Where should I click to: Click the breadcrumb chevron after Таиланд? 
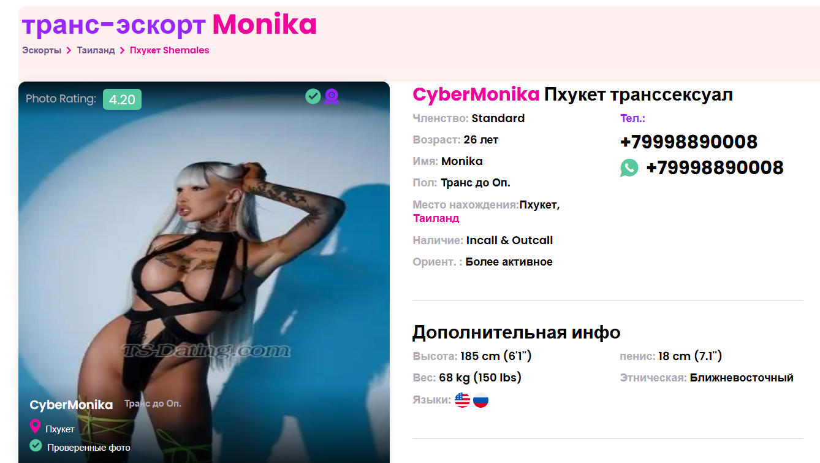point(123,50)
